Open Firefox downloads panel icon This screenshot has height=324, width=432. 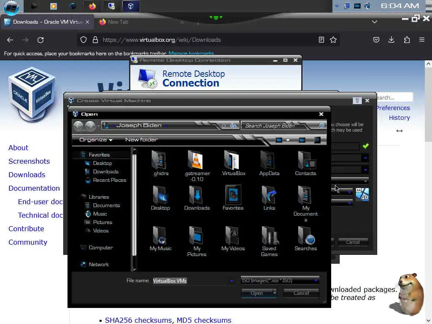click(391, 40)
